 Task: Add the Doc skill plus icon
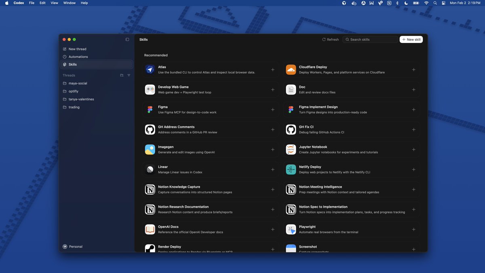413,90
